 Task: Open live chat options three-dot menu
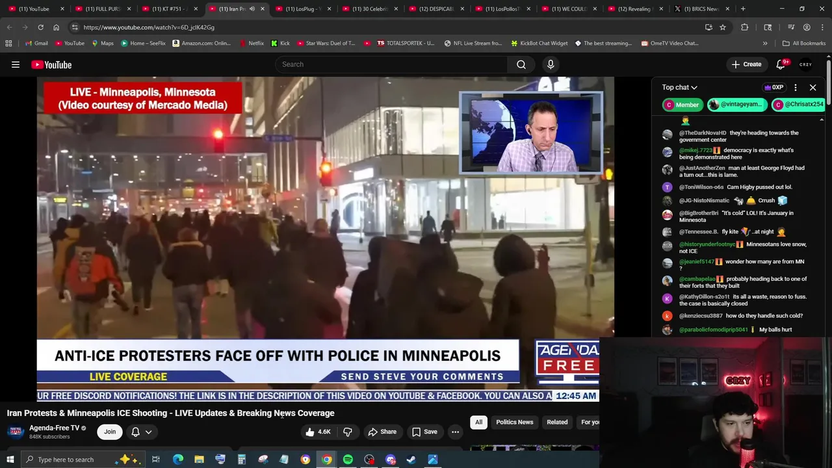pos(795,87)
